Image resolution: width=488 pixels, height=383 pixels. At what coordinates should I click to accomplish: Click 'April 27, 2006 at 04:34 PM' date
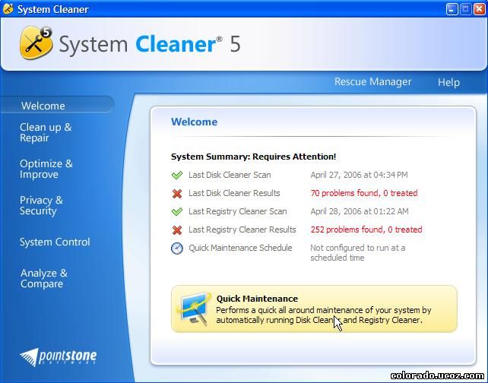tap(359, 175)
